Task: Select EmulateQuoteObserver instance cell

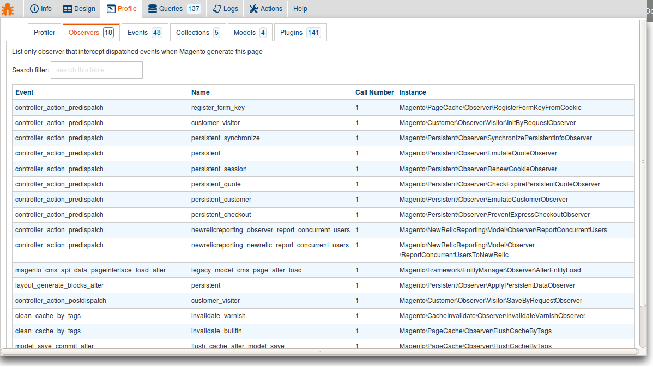Action: tap(478, 153)
